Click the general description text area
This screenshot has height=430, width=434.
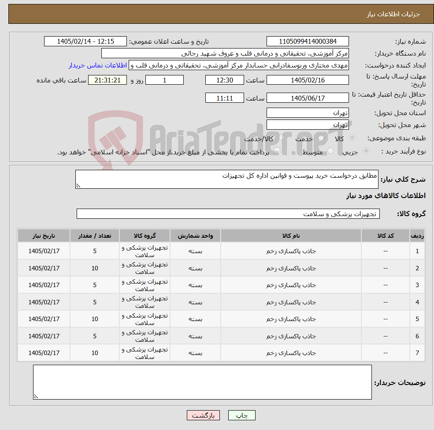(x=226, y=179)
